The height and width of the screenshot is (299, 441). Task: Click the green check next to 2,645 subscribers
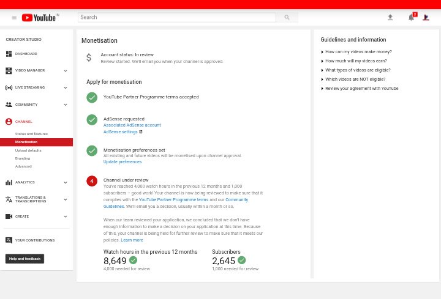pyautogui.click(x=241, y=260)
